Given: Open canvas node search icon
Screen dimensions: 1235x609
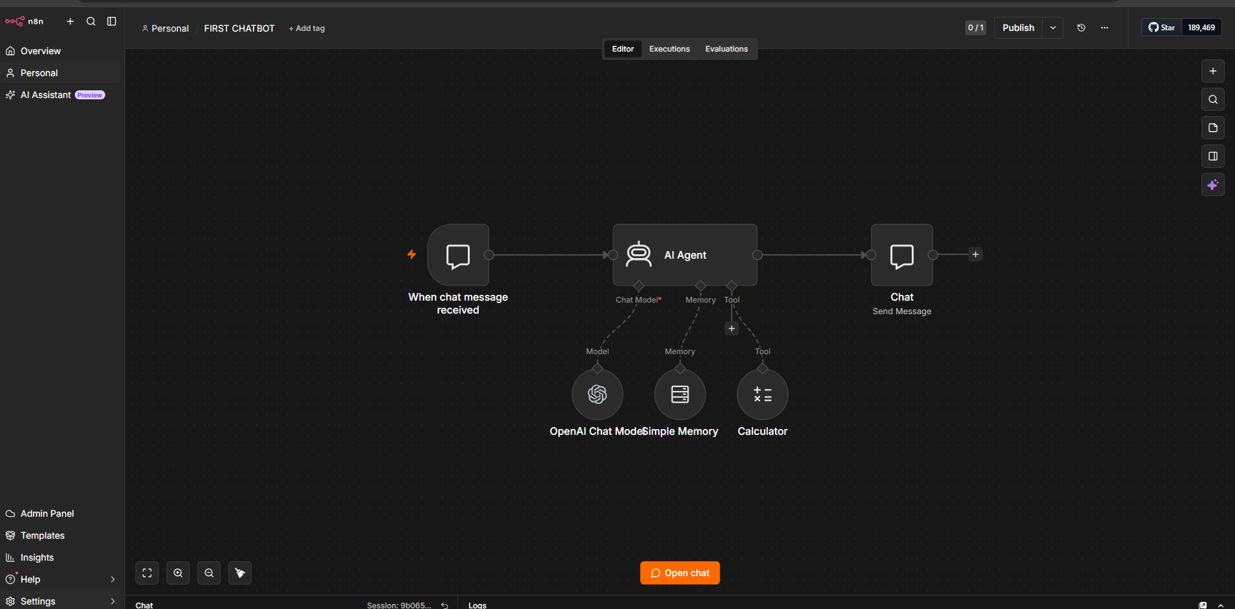Looking at the screenshot, I should point(1213,99).
